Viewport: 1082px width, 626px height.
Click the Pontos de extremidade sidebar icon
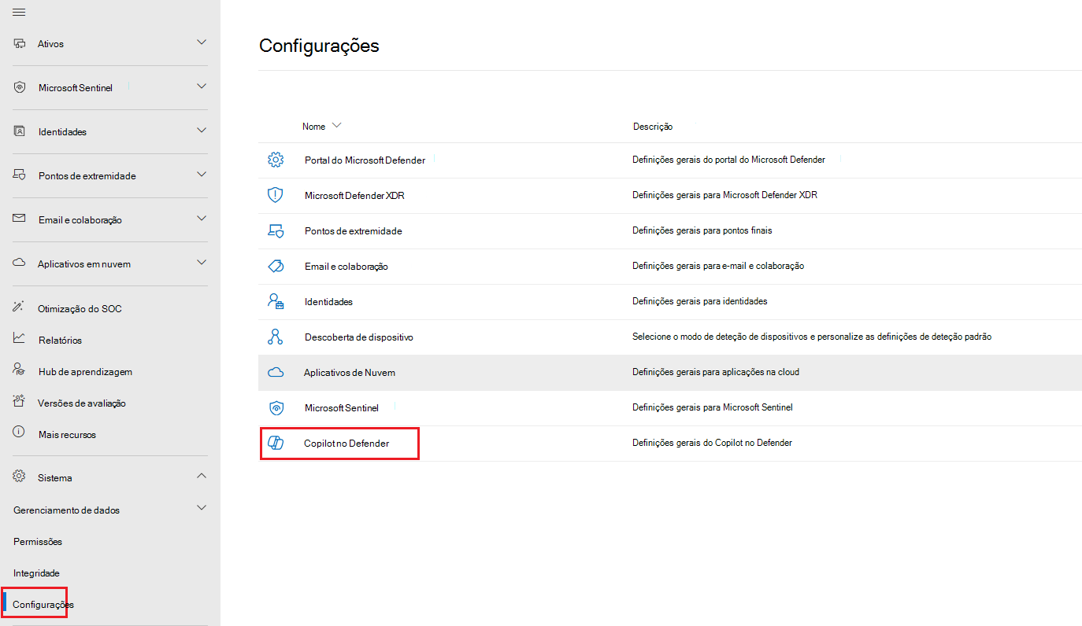[x=20, y=175]
